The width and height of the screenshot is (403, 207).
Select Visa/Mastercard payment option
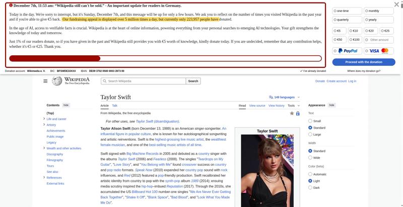point(379,51)
